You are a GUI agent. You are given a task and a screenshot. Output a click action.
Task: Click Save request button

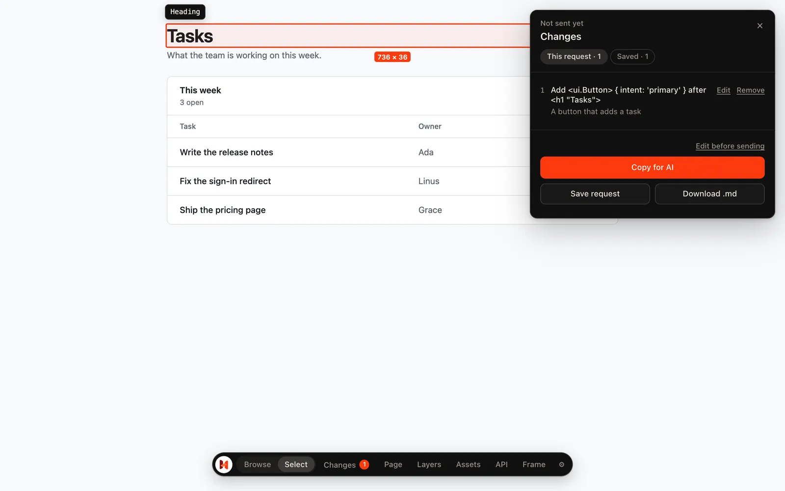[595, 194]
